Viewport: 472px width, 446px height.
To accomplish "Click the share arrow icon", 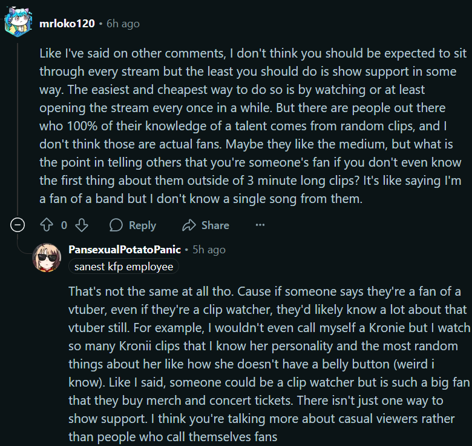I will pyautogui.click(x=189, y=225).
